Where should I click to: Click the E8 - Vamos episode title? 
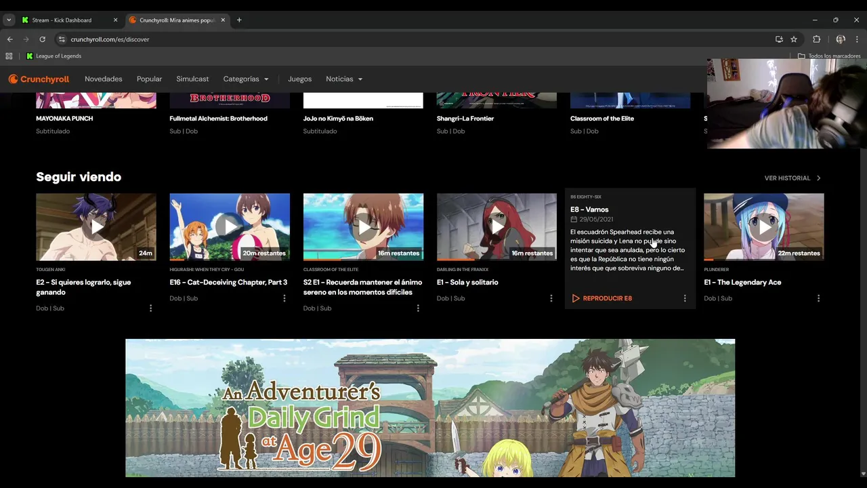coord(589,209)
